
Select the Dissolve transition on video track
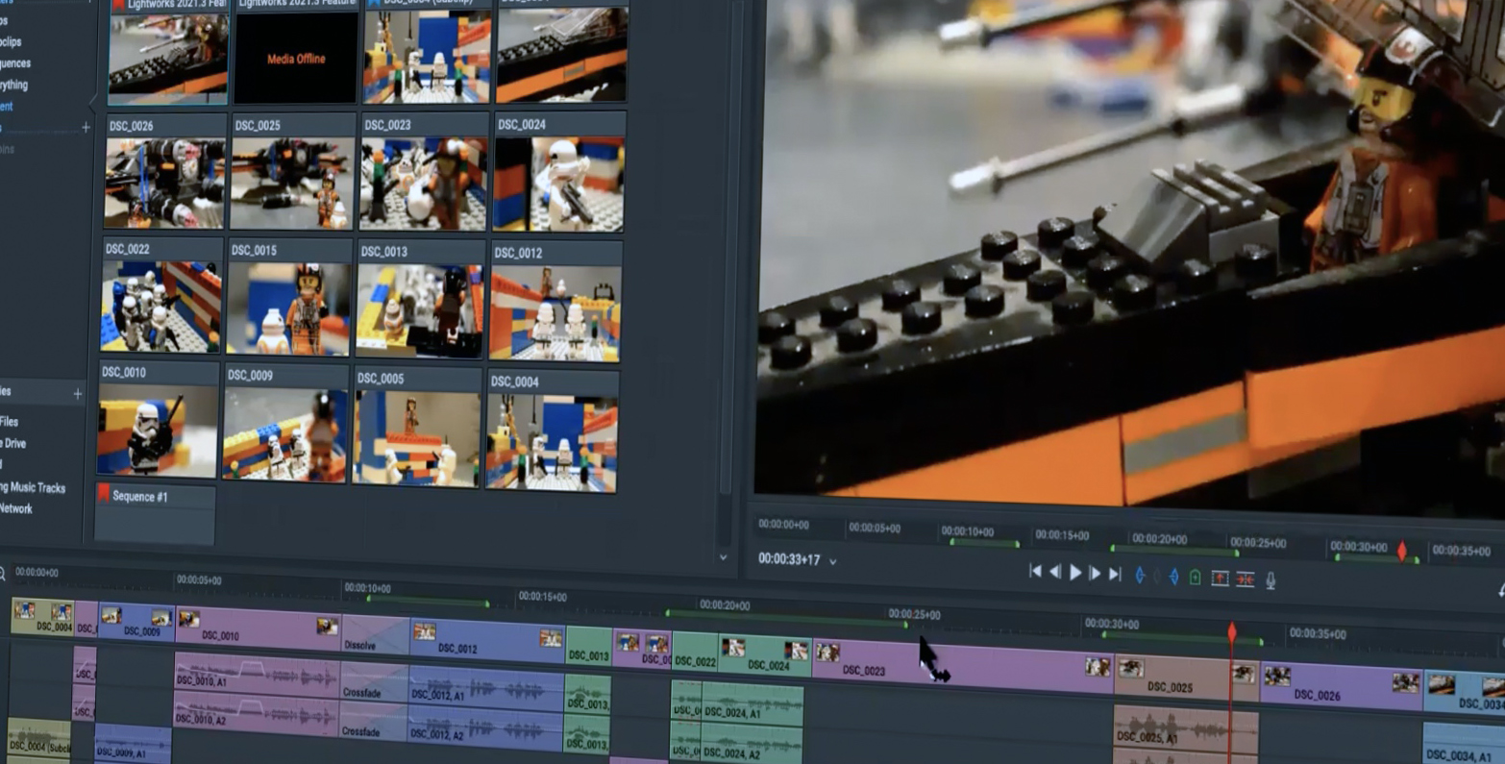point(376,636)
